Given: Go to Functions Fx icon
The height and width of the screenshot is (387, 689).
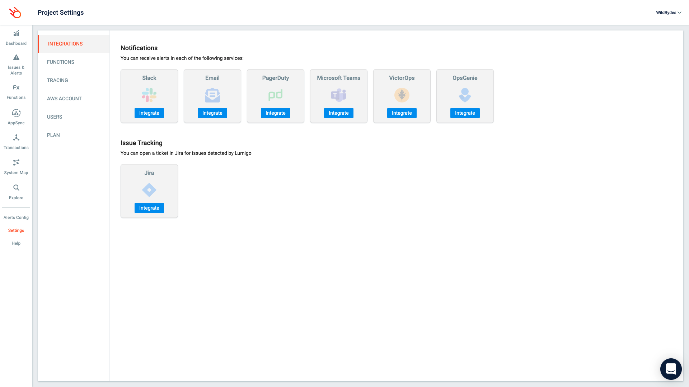Looking at the screenshot, I should tap(16, 87).
